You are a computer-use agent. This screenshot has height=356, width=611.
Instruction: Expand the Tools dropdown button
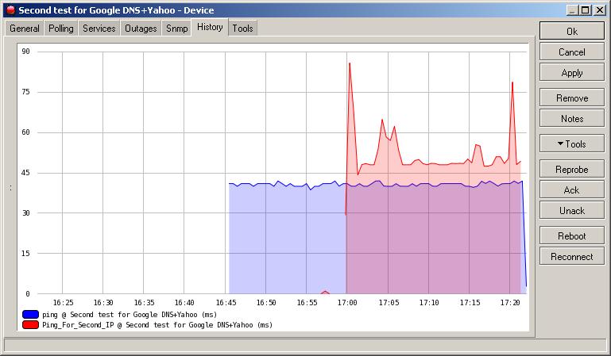571,144
